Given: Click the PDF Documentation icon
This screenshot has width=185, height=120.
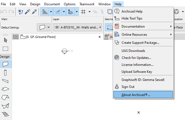Looking at the screenshot, I should (117, 26).
